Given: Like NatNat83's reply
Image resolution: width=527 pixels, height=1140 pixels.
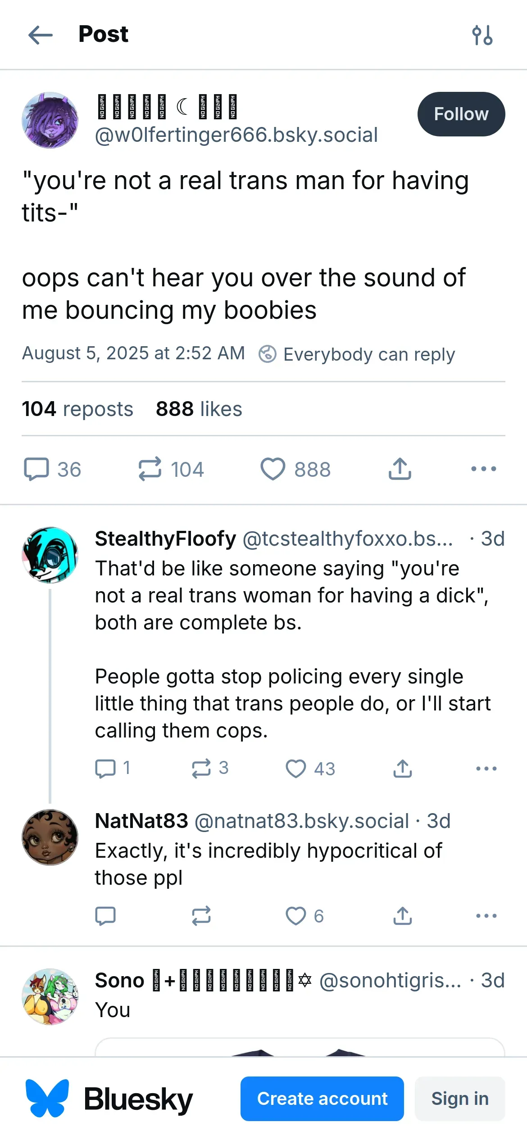Looking at the screenshot, I should pyautogui.click(x=296, y=916).
